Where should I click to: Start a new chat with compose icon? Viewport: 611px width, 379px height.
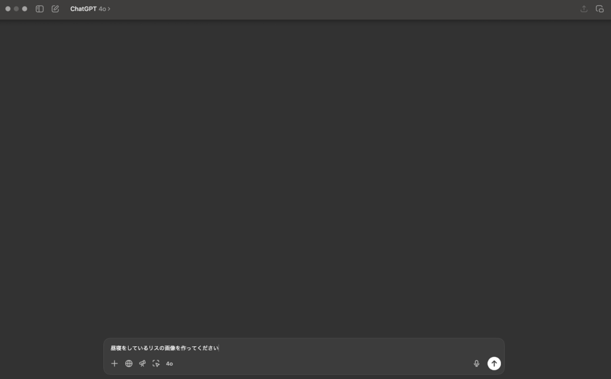[55, 8]
